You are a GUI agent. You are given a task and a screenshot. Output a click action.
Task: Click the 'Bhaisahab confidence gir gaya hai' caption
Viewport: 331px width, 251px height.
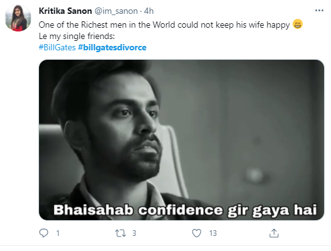coord(186,210)
